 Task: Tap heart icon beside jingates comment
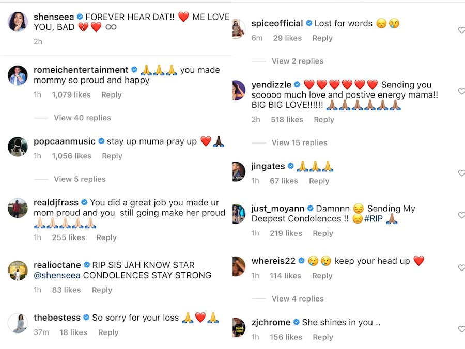tap(462, 173)
